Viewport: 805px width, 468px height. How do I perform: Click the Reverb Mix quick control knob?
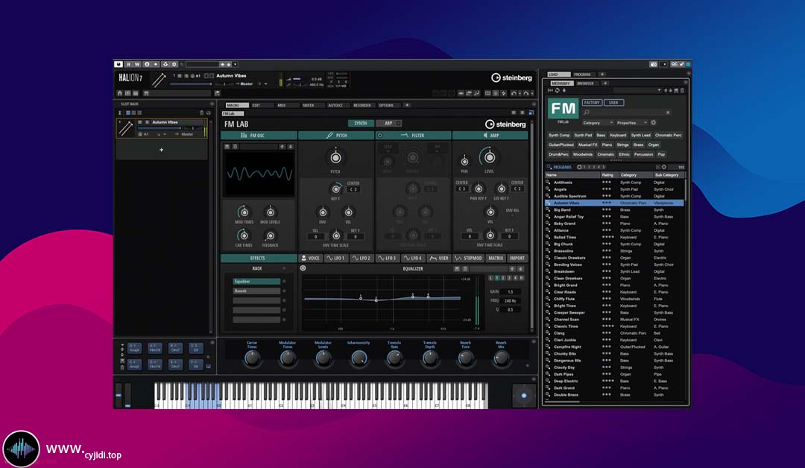tap(501, 358)
